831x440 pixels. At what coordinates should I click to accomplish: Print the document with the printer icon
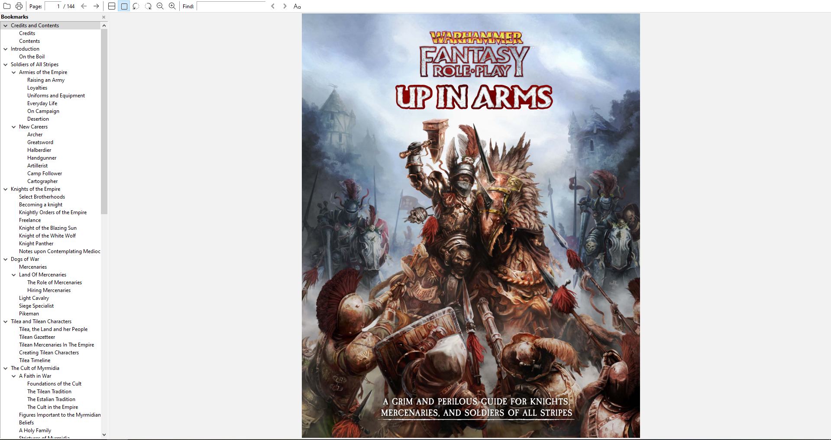coord(19,6)
